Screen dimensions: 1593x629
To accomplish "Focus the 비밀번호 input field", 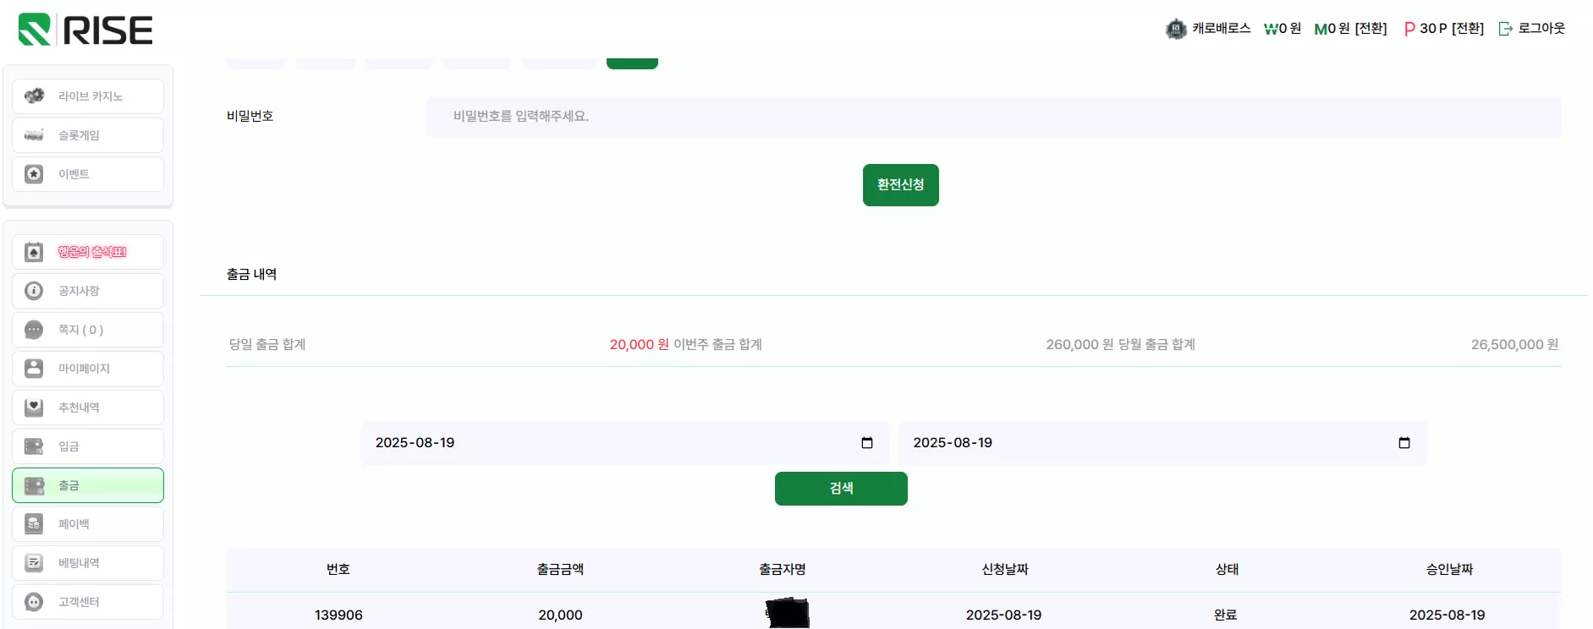I will 994,117.
